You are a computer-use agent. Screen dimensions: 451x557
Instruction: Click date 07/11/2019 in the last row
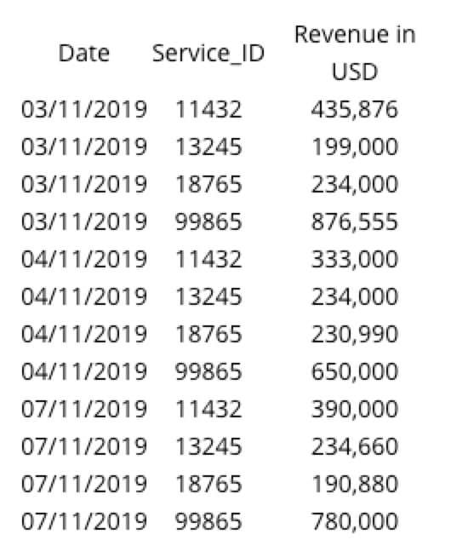(84, 521)
